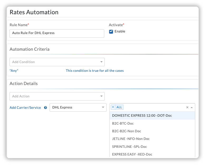Collapse the service list with the up arrow
This screenshot has height=165, width=205.
click(192, 107)
